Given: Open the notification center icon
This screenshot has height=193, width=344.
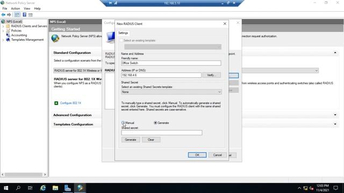Looking at the screenshot, I should (x=335, y=188).
